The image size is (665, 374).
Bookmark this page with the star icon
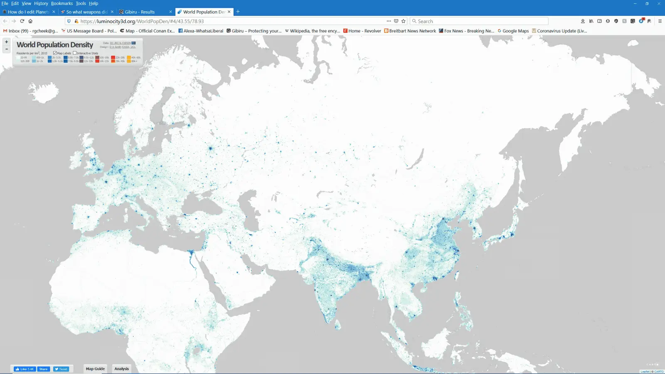403,21
